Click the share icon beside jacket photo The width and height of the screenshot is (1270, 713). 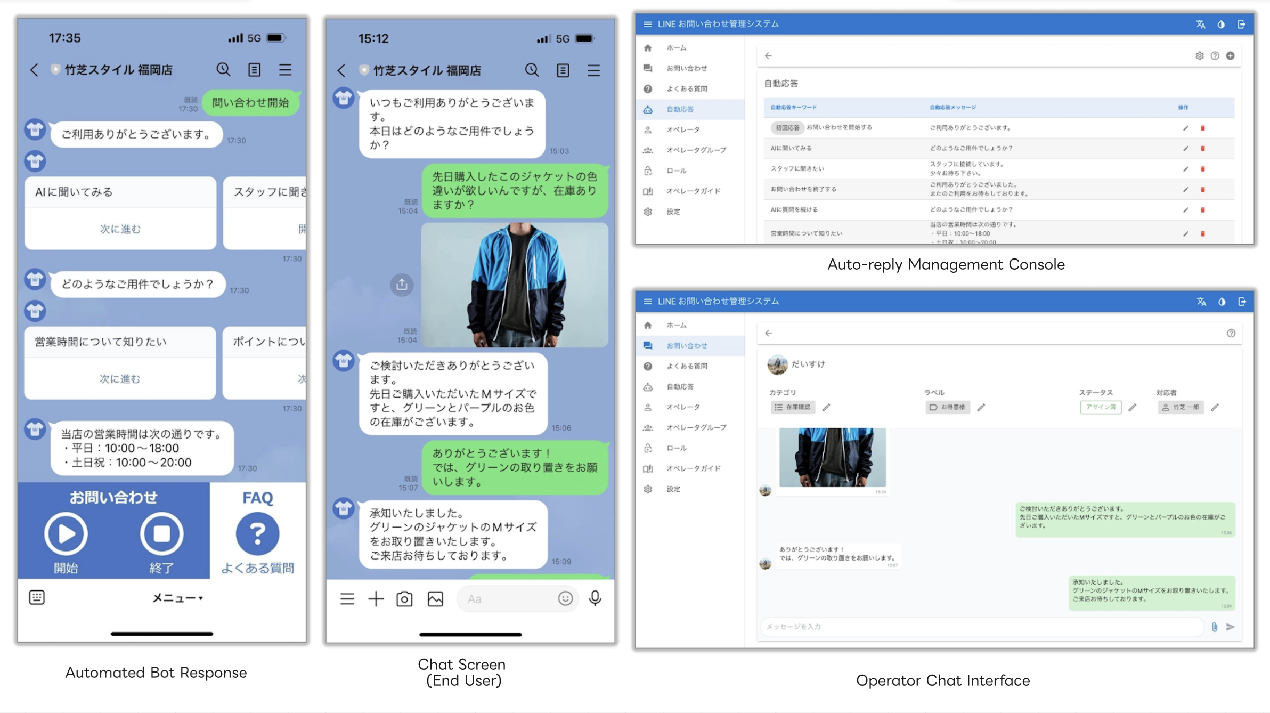point(402,285)
